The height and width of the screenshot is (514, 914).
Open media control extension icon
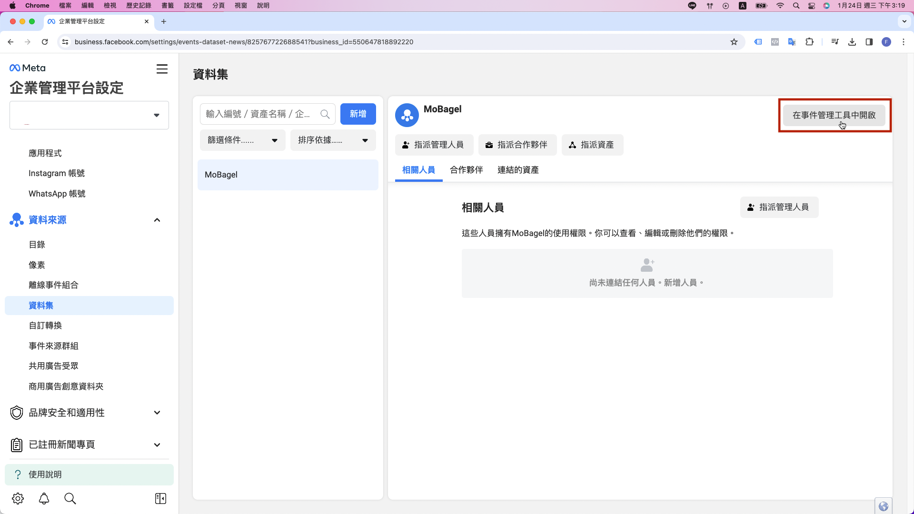(835, 42)
